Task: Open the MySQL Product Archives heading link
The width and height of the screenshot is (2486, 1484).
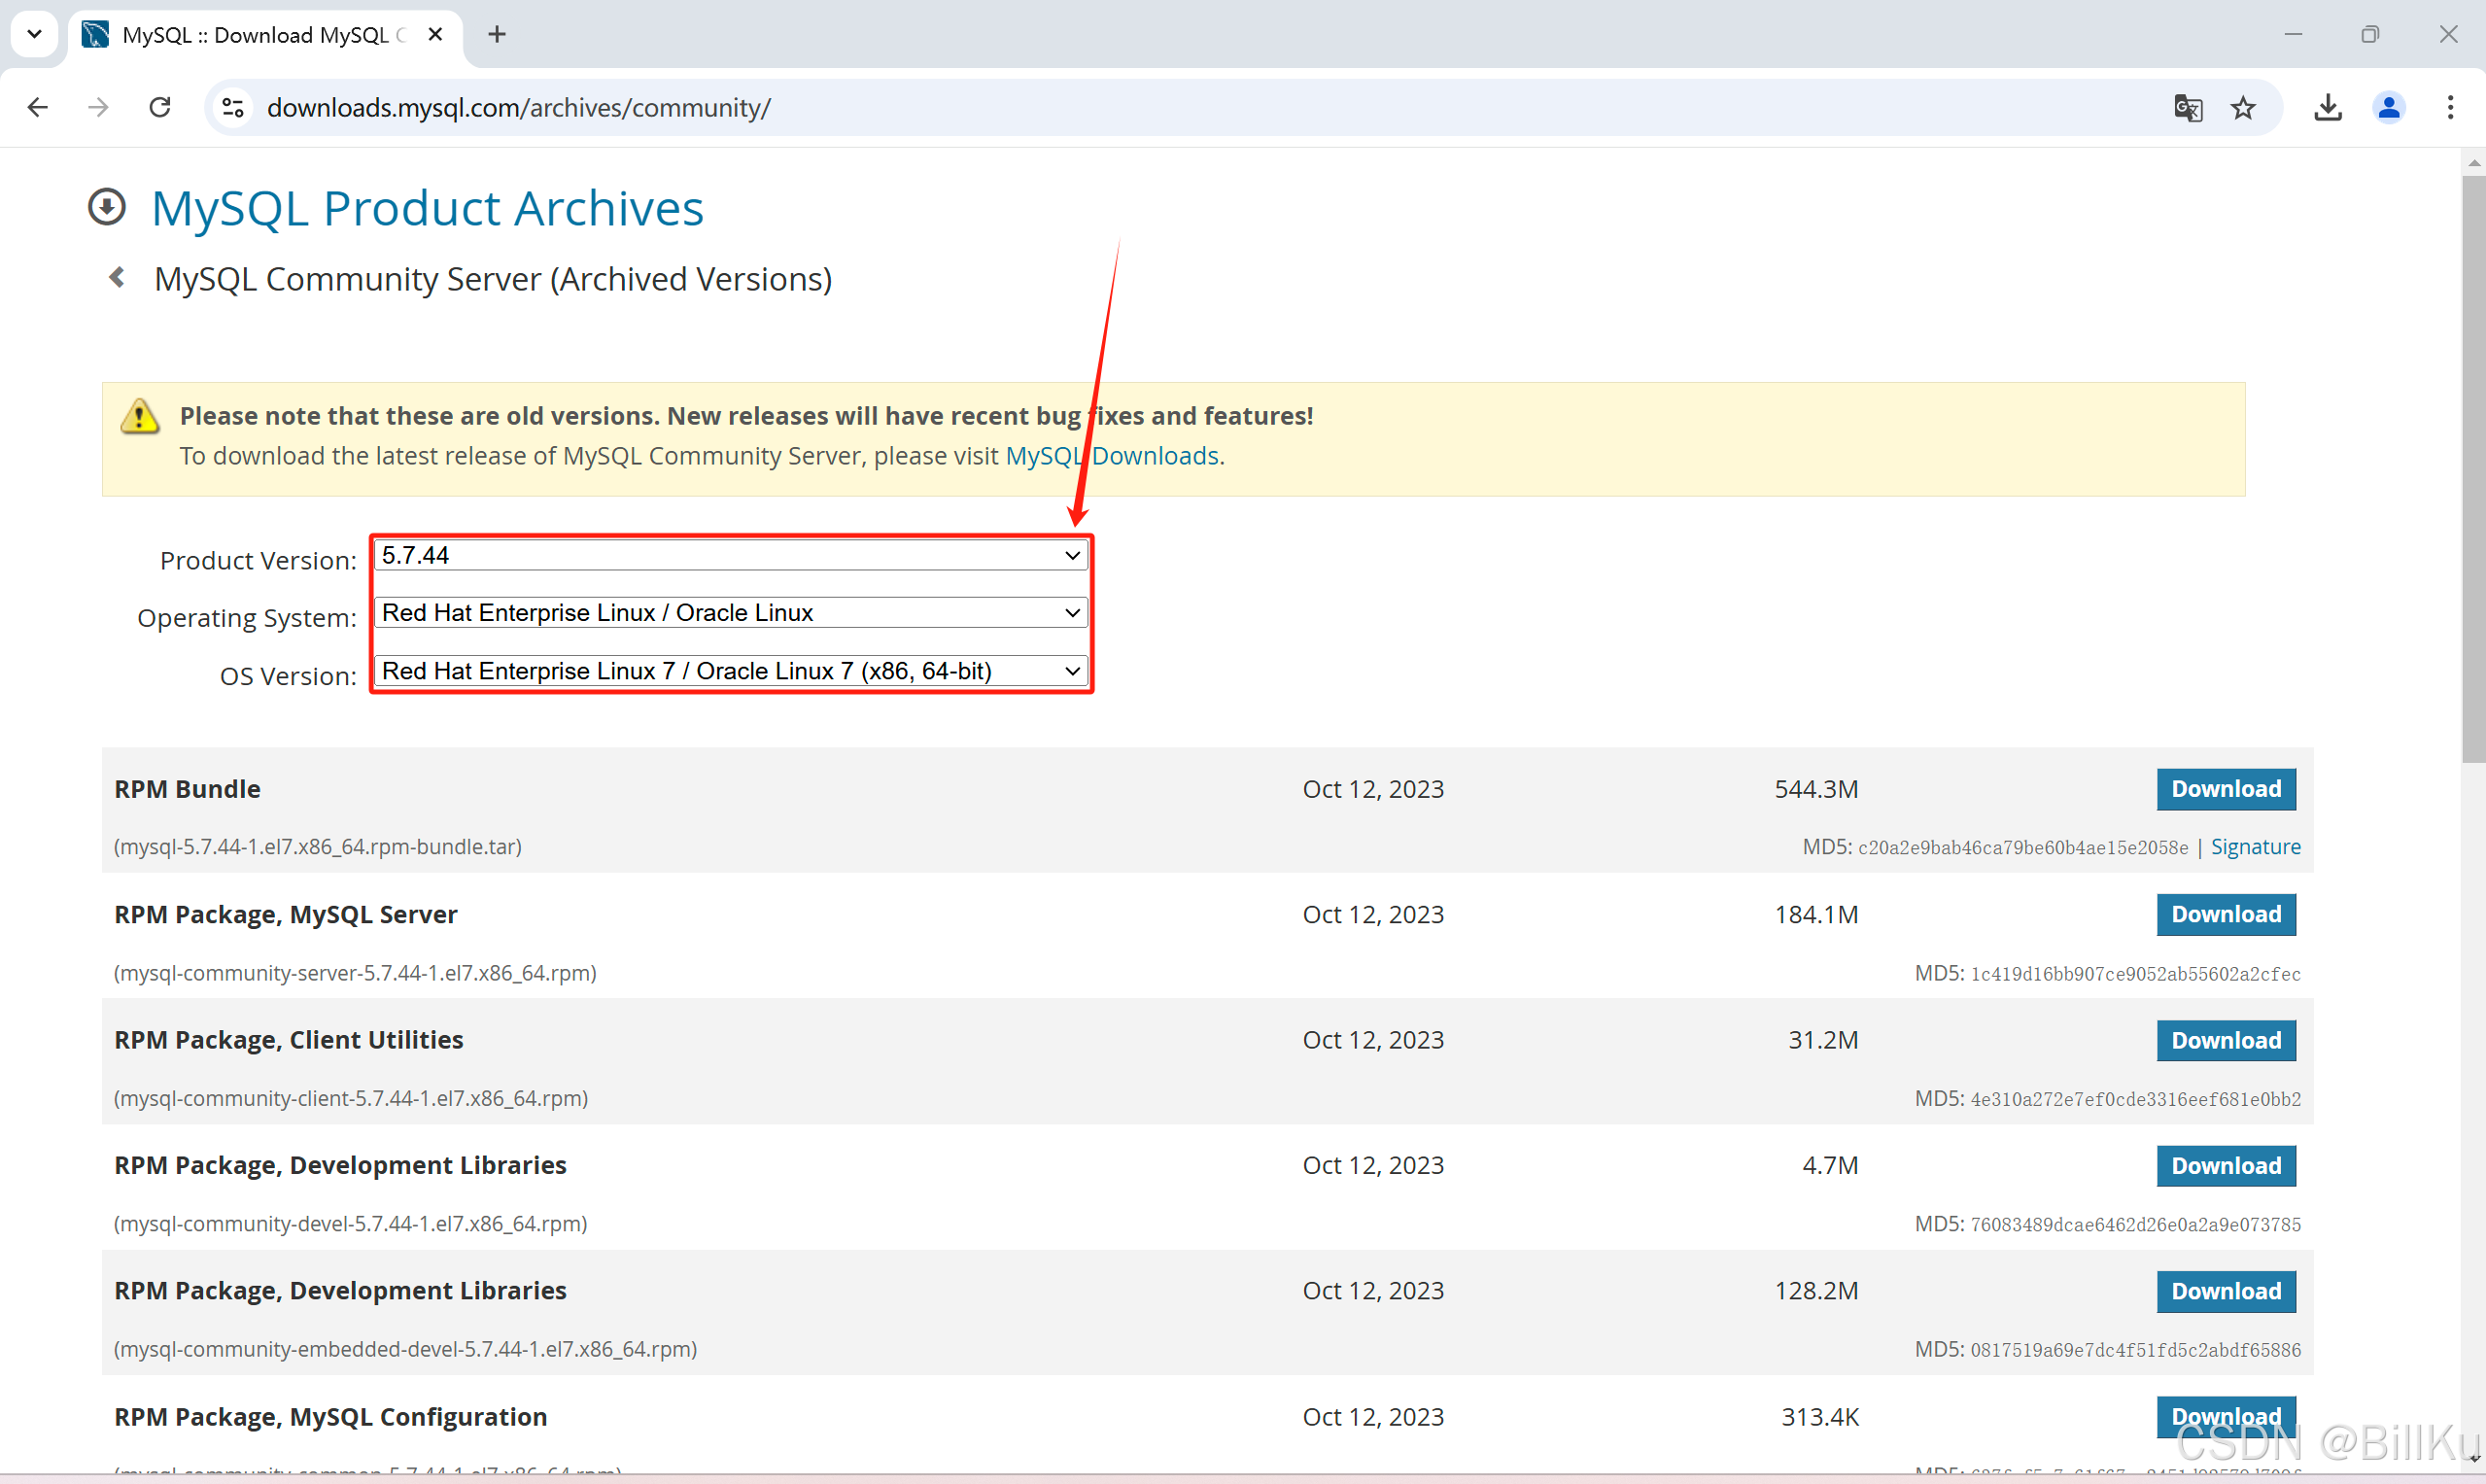Action: click(x=427, y=208)
